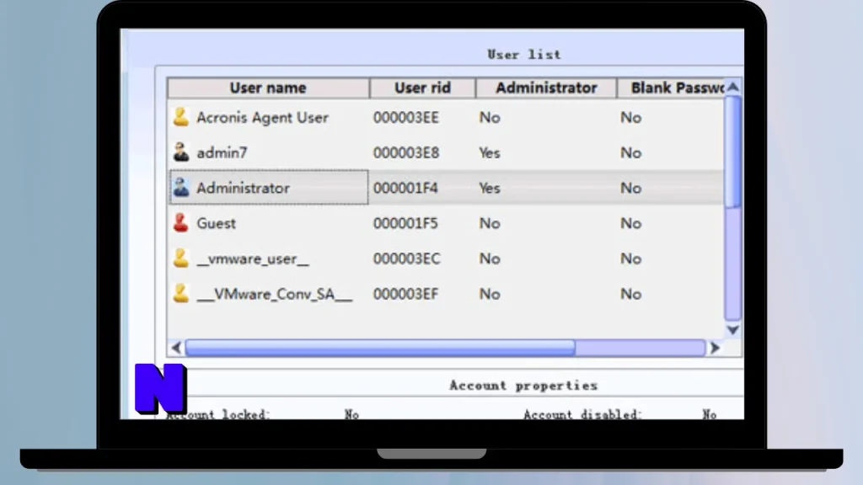Viewport: 863px width, 485px height.
Task: Click the vertical scrollbar down arrow
Action: point(732,330)
